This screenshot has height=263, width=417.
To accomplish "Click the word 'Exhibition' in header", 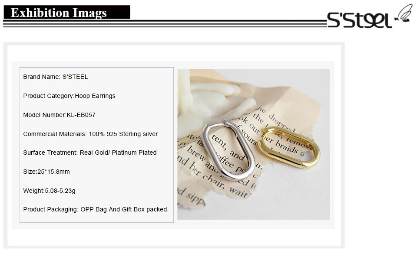I will point(40,13).
